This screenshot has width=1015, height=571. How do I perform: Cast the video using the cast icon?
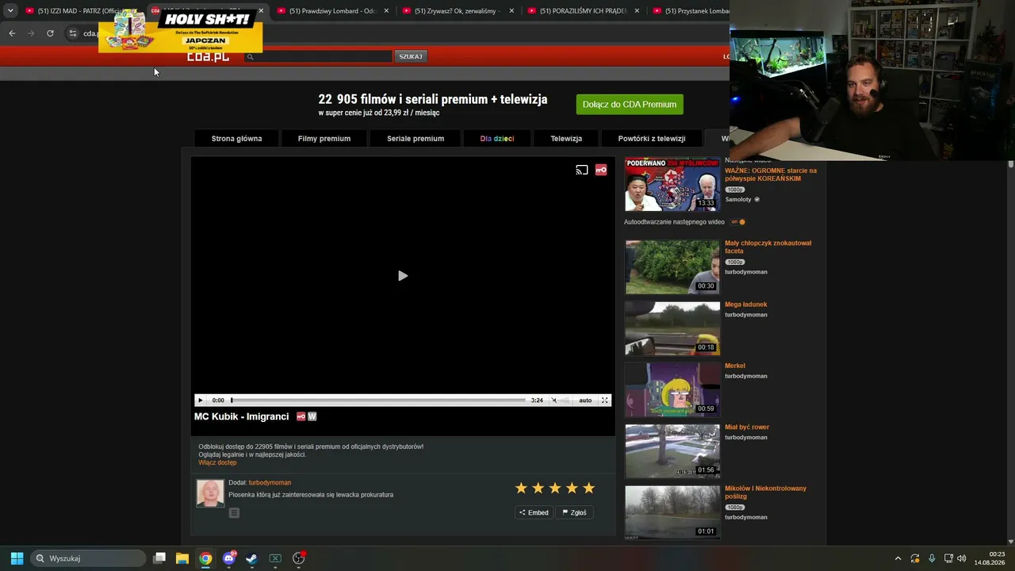coord(582,170)
